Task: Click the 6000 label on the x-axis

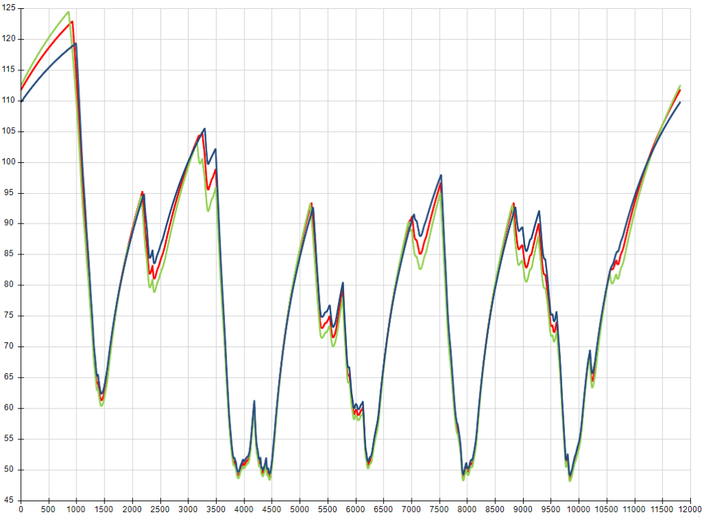Action: click(356, 510)
